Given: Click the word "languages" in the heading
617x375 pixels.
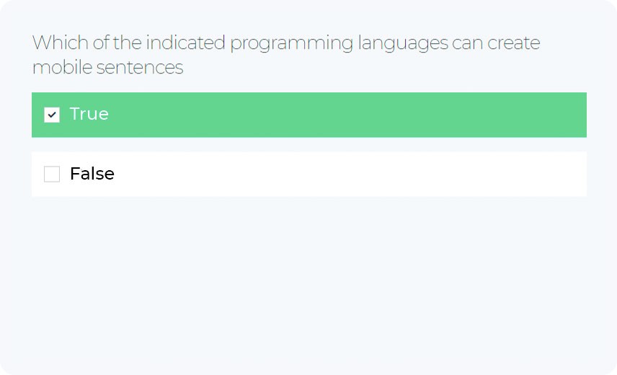Looking at the screenshot, I should tap(403, 43).
